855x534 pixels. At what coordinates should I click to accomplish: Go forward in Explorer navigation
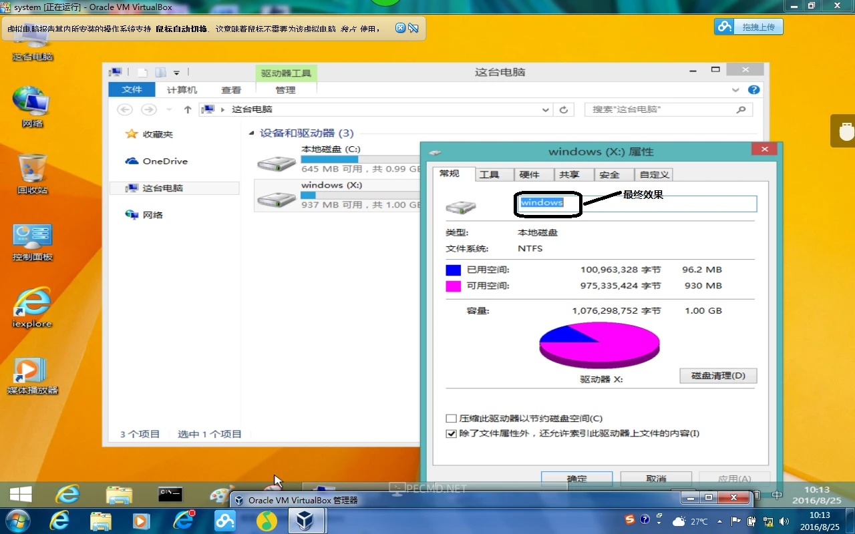pyautogui.click(x=148, y=109)
